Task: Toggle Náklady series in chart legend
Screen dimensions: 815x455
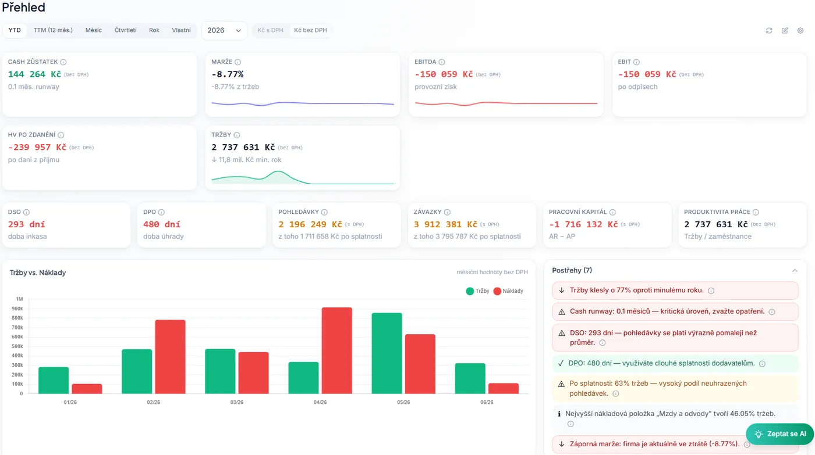Action: pyautogui.click(x=508, y=291)
